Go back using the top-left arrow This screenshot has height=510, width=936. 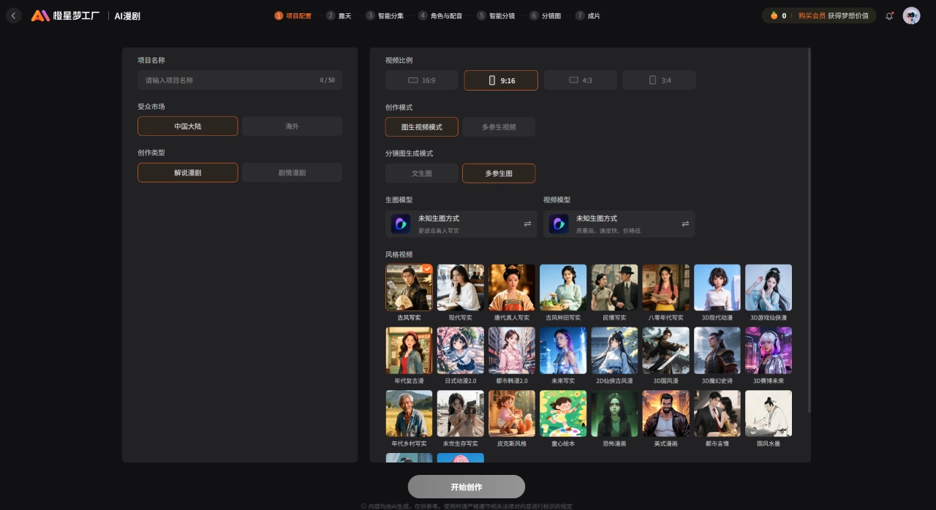click(13, 15)
